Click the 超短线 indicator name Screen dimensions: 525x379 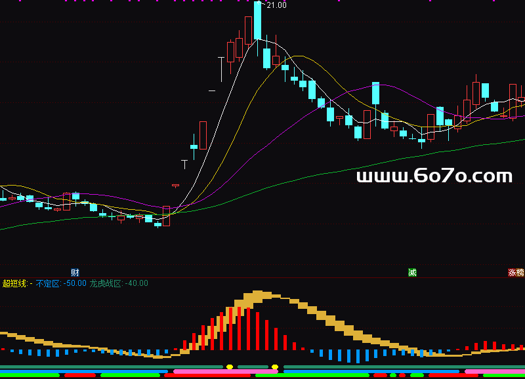(x=14, y=283)
